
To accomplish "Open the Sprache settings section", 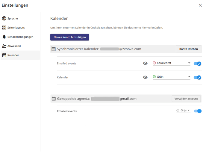I will pos(20,18).
